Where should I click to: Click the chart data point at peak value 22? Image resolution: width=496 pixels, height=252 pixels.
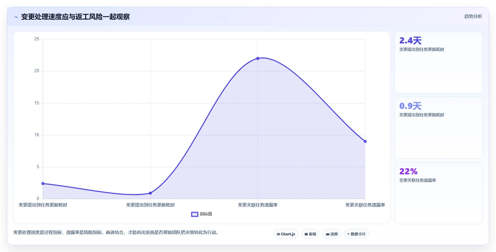[x=257, y=58]
